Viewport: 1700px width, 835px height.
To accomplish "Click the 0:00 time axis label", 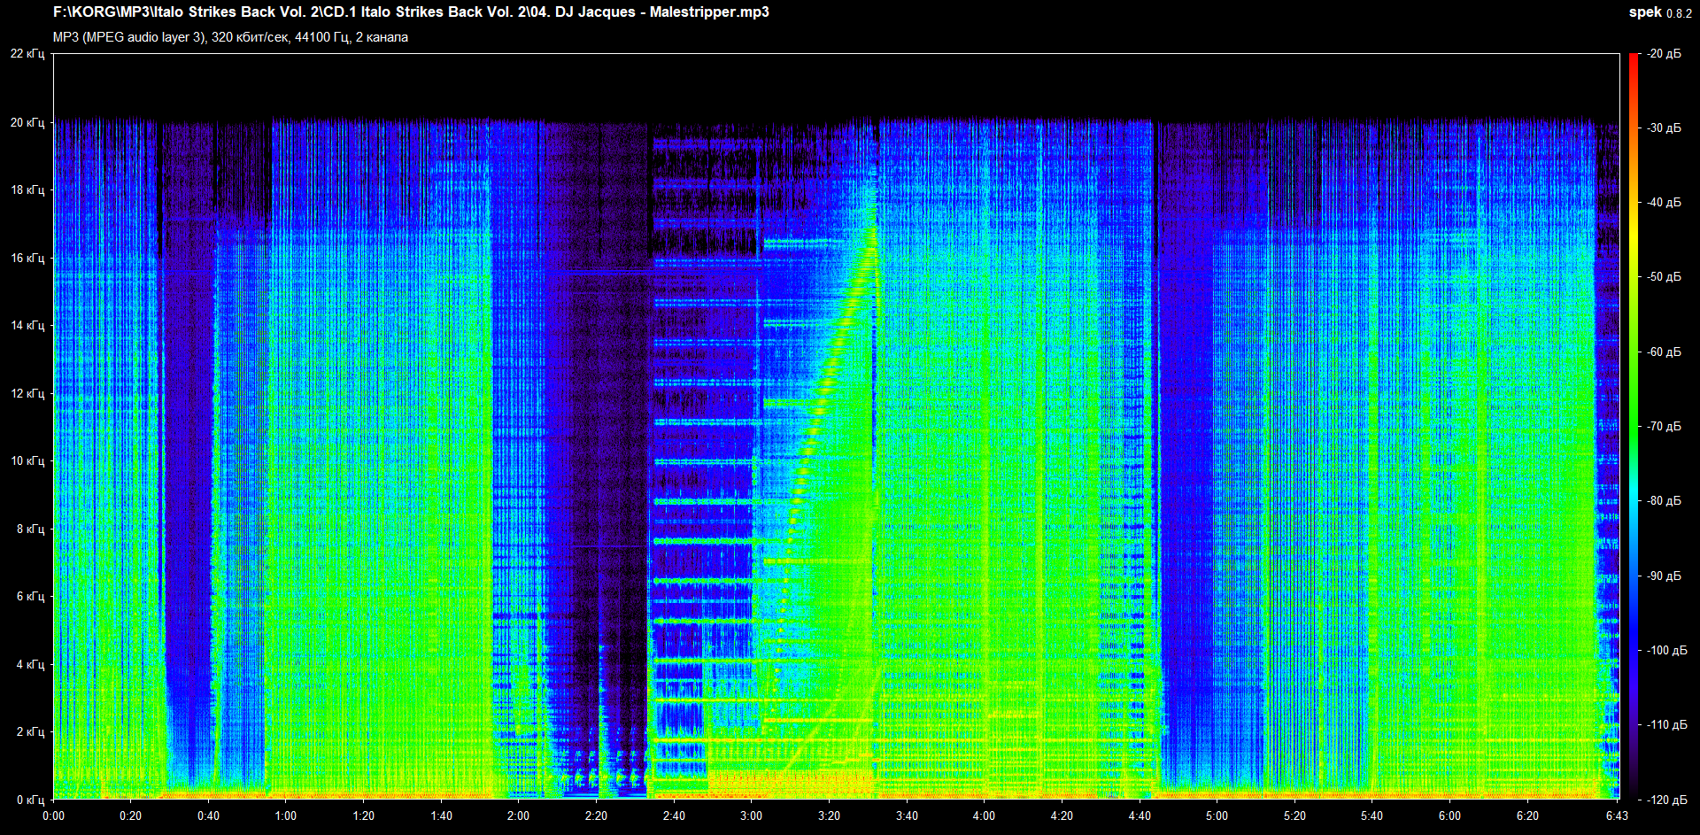I will point(53,816).
